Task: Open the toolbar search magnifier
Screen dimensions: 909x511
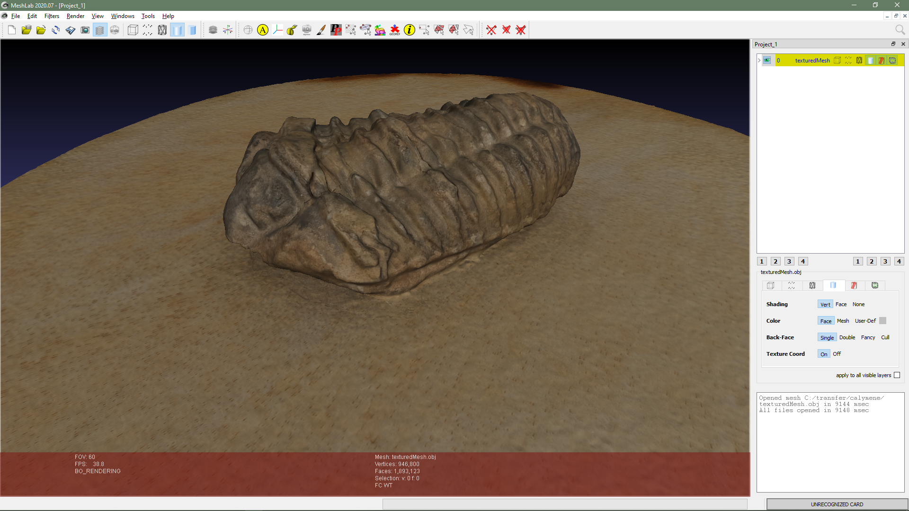Action: pos(900,30)
